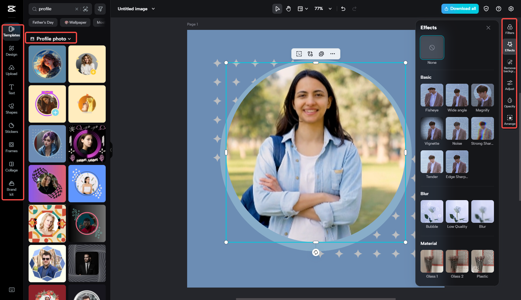Apply the Magnify effect
The width and height of the screenshot is (521, 300).
[482, 95]
